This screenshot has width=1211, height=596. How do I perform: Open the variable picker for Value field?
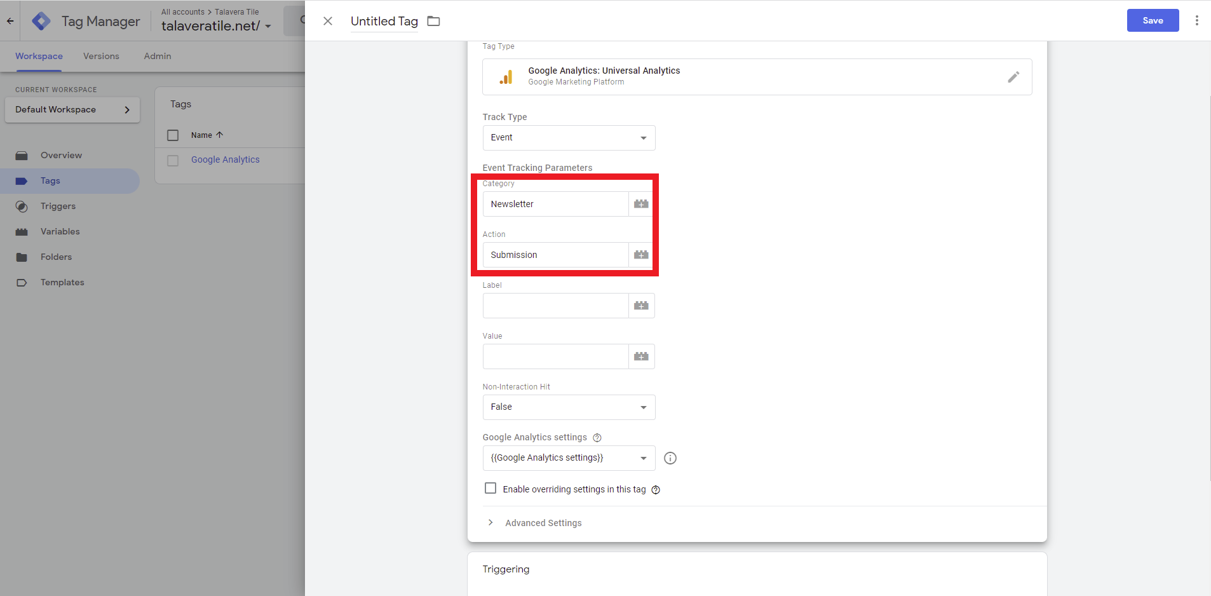coord(641,356)
